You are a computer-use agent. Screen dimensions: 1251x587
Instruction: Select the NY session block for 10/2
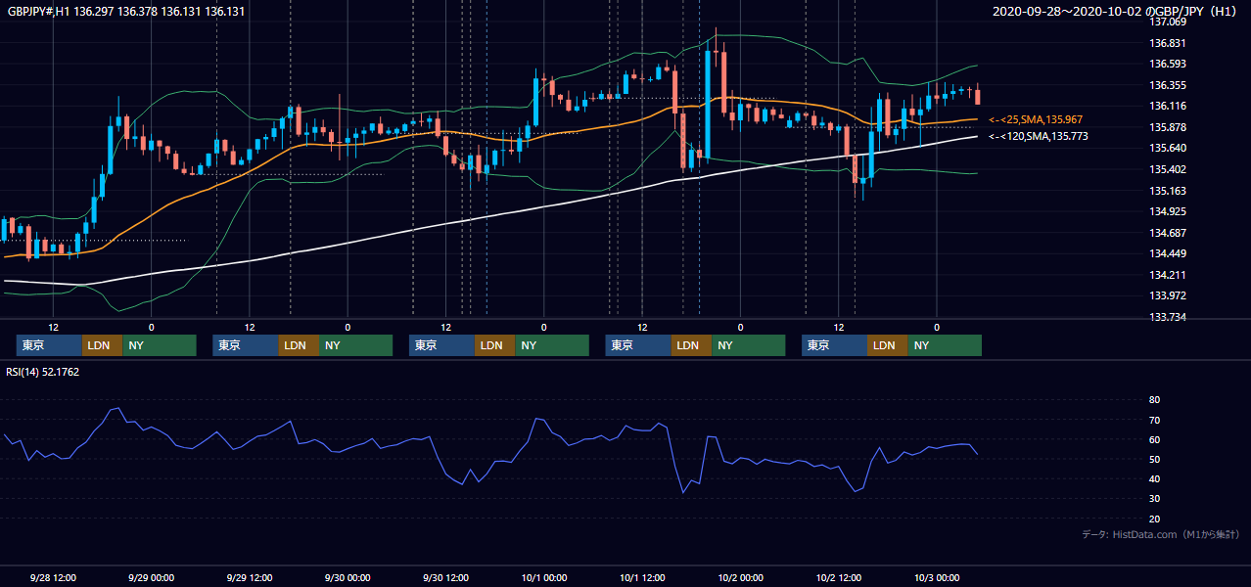tap(945, 345)
